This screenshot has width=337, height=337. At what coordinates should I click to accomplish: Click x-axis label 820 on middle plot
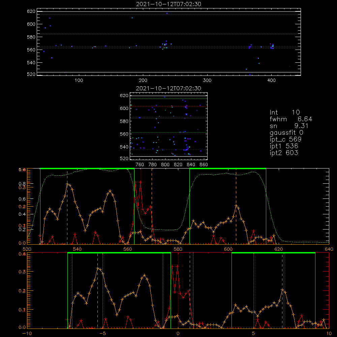[178, 165]
